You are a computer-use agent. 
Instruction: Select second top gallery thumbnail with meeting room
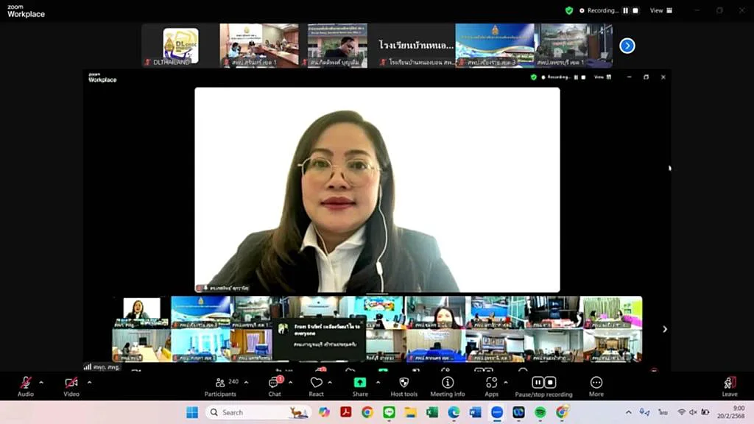point(259,46)
